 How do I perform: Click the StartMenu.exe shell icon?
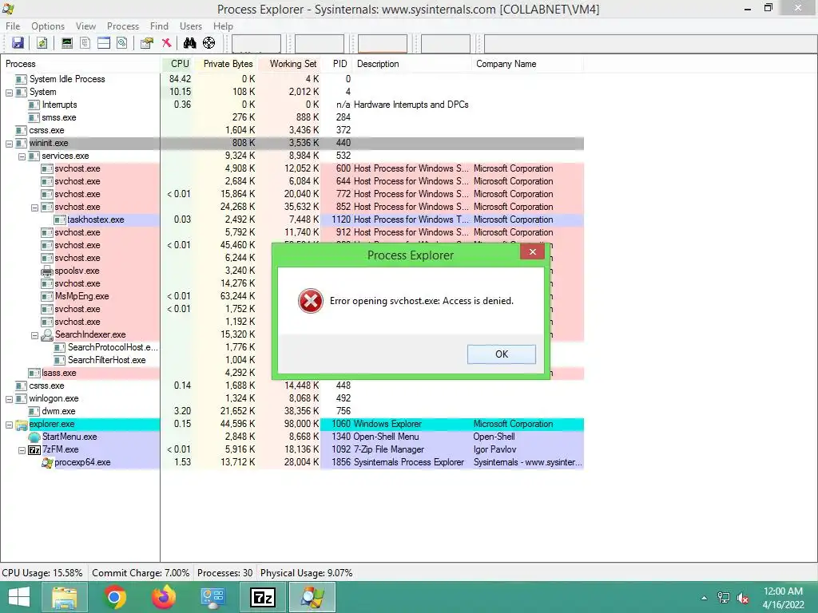(34, 437)
